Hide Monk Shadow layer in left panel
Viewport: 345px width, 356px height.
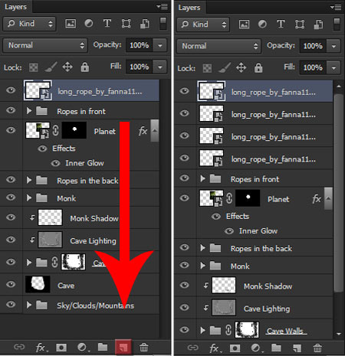tap(11, 217)
